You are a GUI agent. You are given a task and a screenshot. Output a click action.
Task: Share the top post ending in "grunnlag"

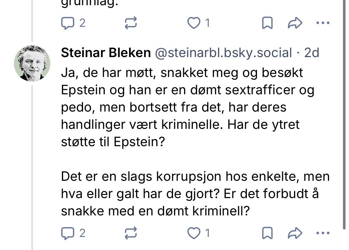tap(295, 23)
